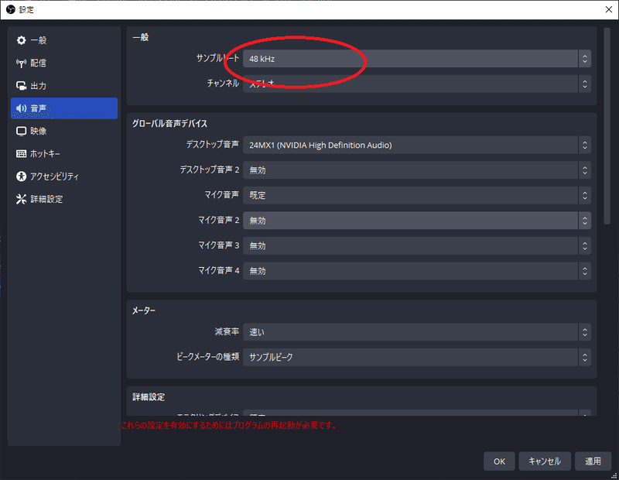This screenshot has height=480, width=619.
Task: Click the keyboard icon beside ホットキー
Action: coord(21,153)
